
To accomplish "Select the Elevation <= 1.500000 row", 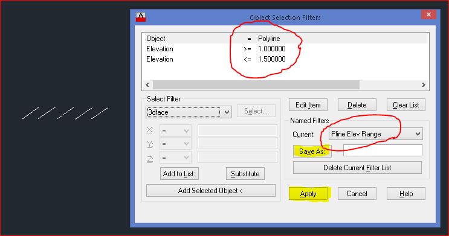I will click(x=285, y=59).
